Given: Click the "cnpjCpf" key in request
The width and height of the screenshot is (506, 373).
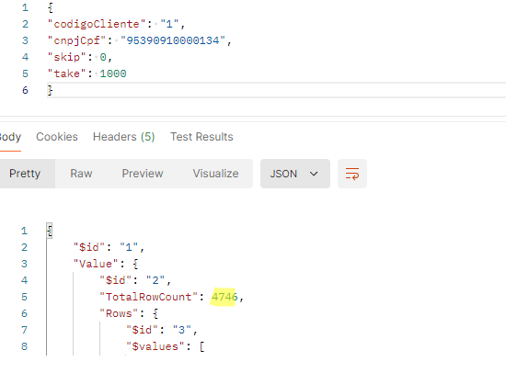Looking at the screenshot, I should (76, 40).
